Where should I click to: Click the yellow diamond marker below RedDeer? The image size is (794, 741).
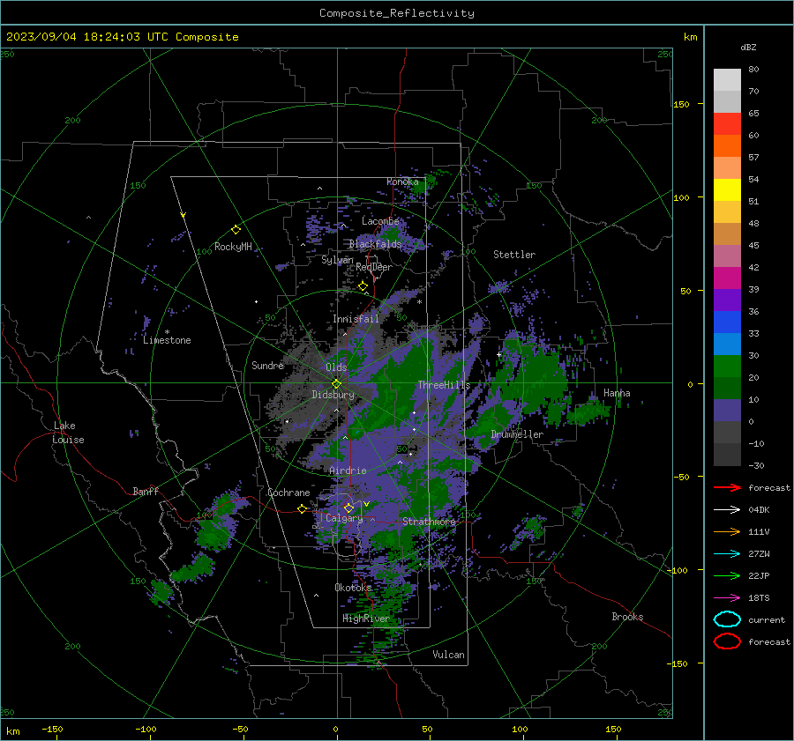[x=363, y=286]
